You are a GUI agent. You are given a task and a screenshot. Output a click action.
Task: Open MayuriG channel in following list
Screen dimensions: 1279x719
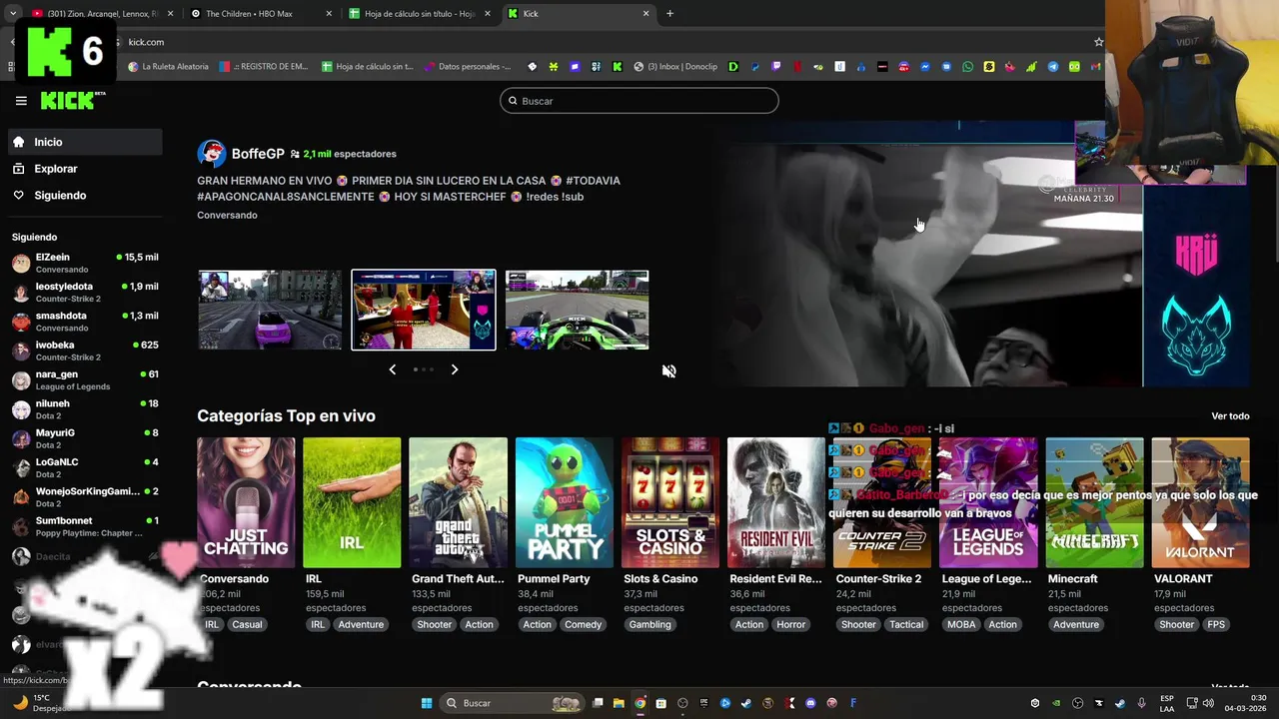[85, 438]
